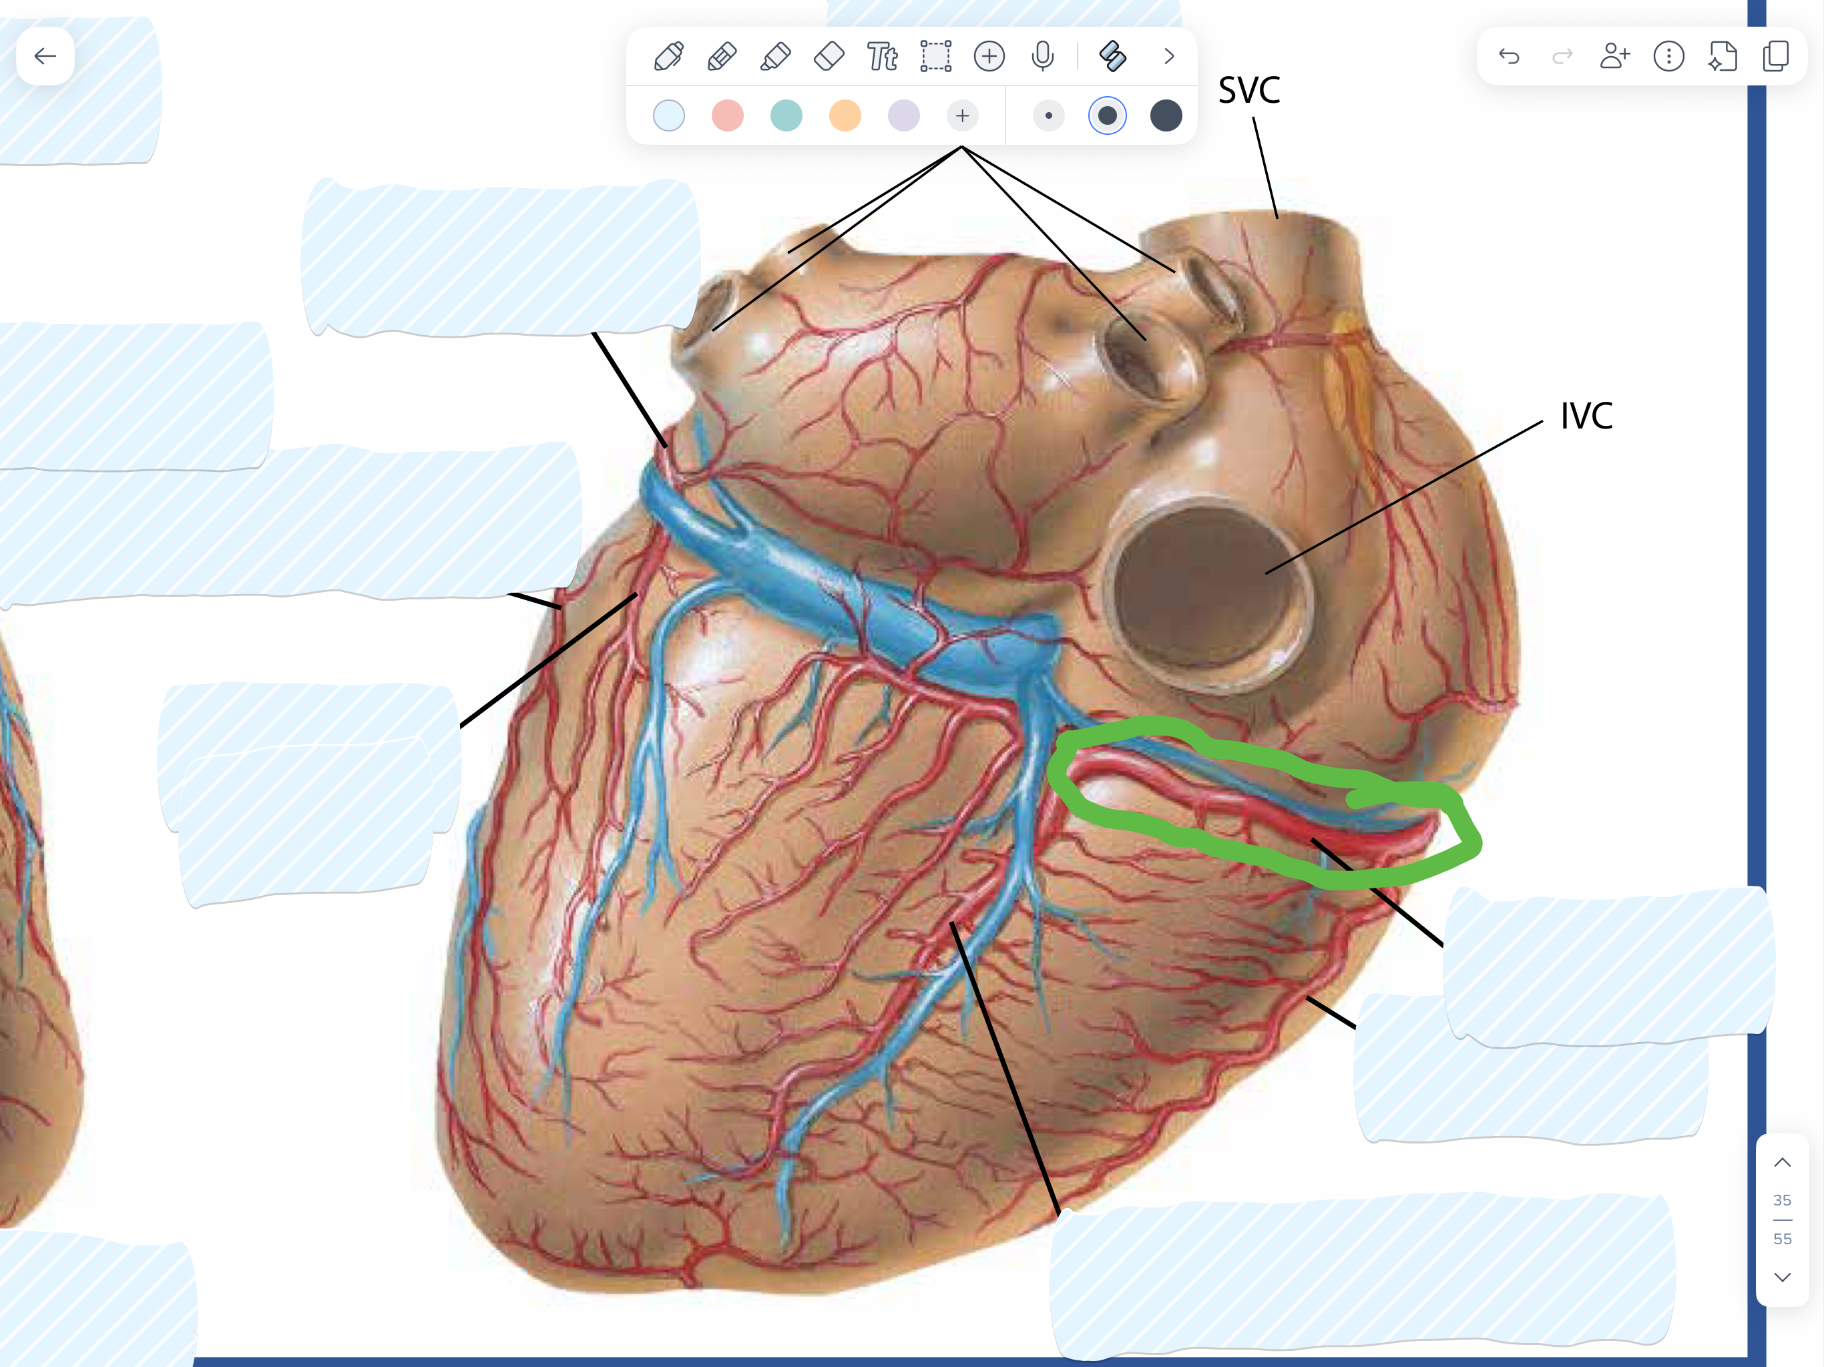Viewport: 1824px width, 1367px height.
Task: Choose the lavender color swatch
Action: point(904,115)
